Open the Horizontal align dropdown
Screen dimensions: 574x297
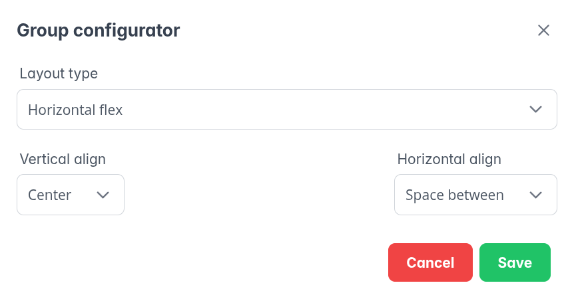point(475,195)
